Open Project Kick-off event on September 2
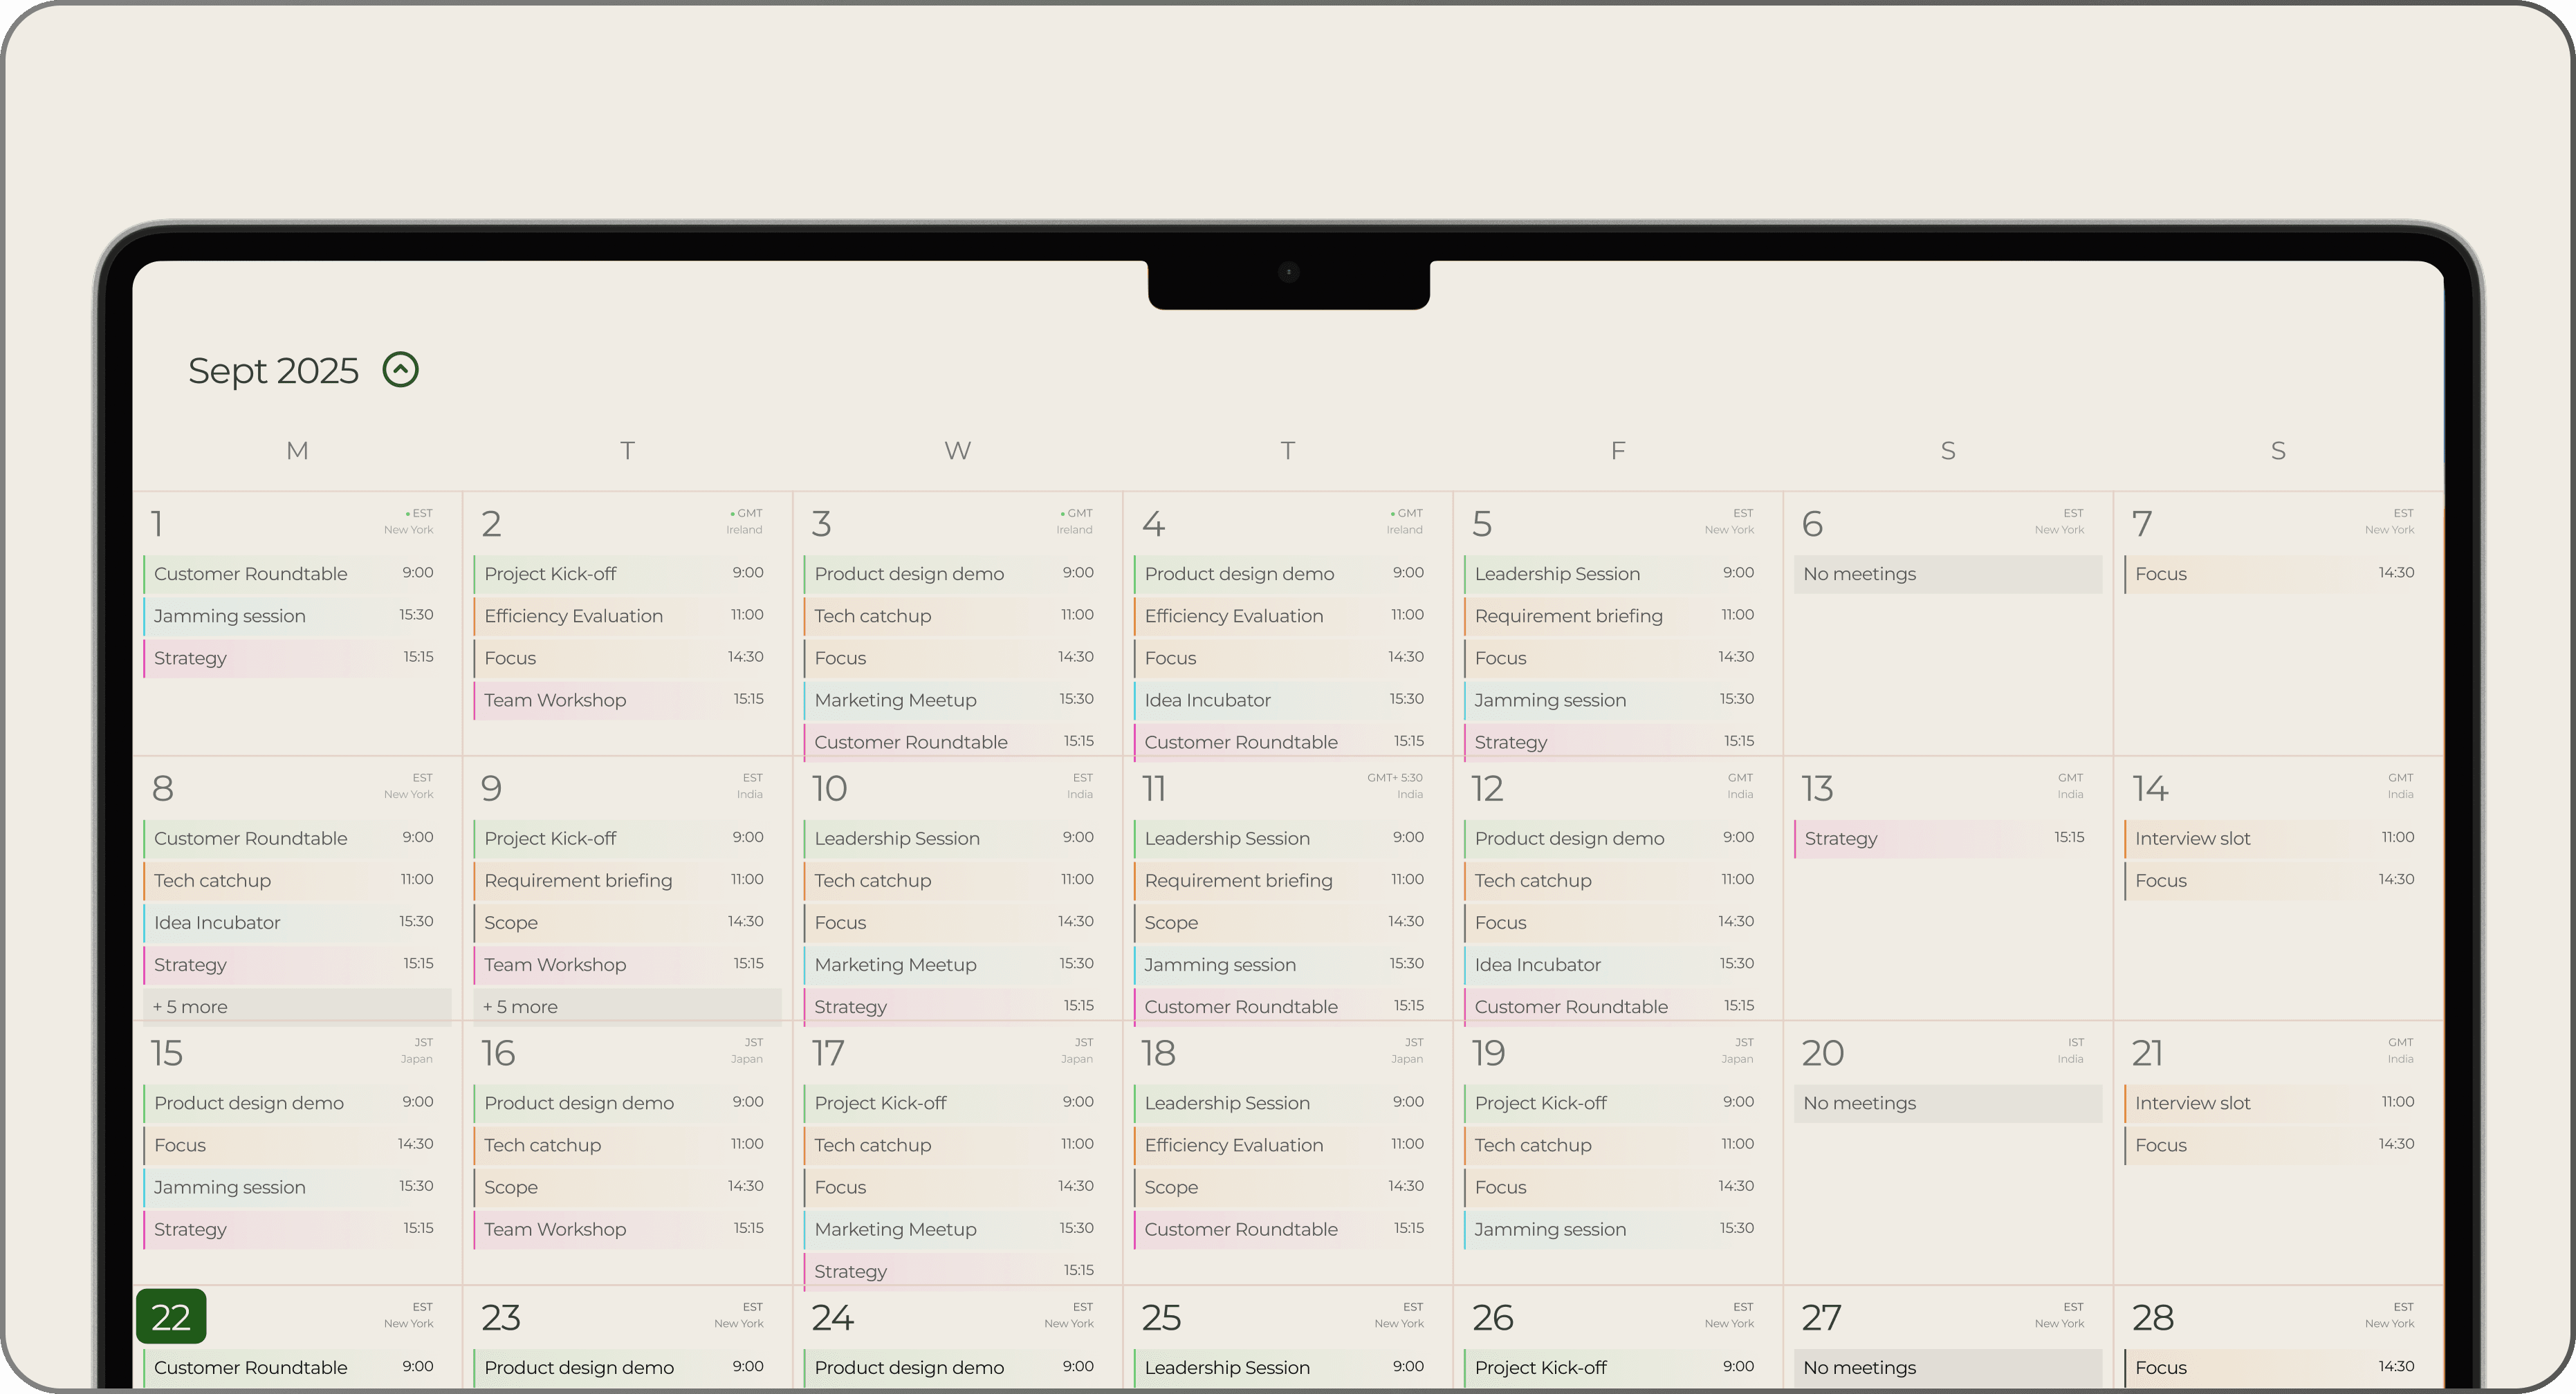 click(550, 574)
